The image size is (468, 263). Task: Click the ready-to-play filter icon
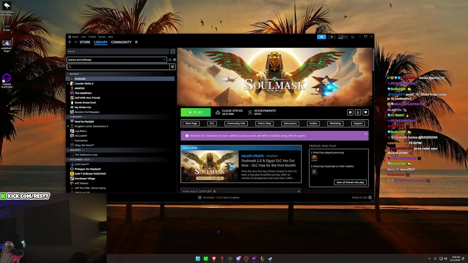[174, 60]
